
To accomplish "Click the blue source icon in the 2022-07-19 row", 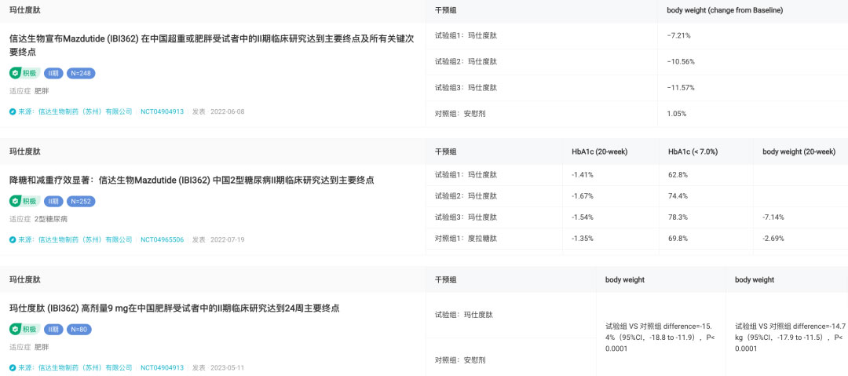I will tap(13, 239).
